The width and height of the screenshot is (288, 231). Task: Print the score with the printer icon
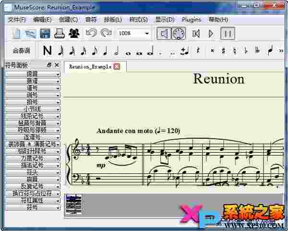point(60,34)
